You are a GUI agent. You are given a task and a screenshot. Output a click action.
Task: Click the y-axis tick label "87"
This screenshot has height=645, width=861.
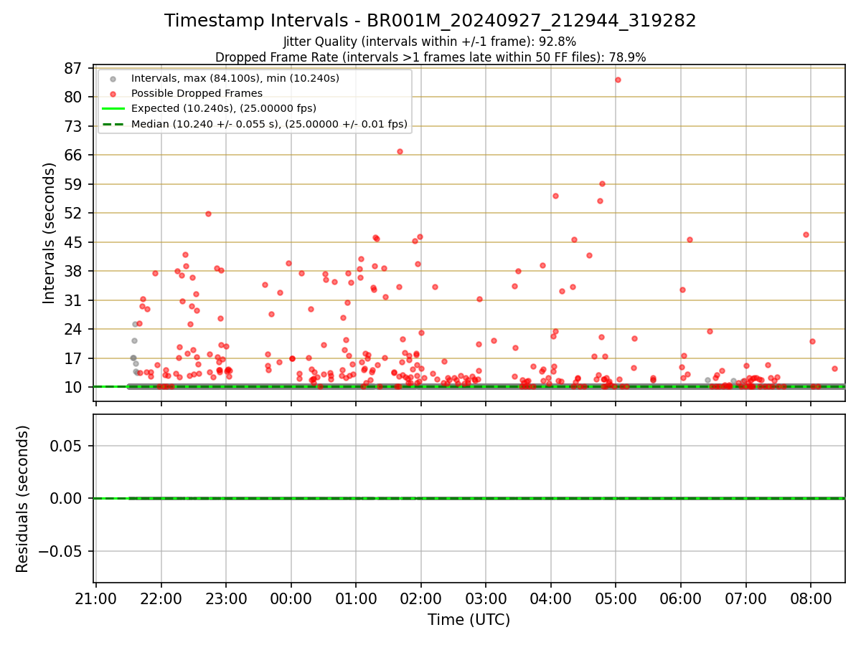74,68
